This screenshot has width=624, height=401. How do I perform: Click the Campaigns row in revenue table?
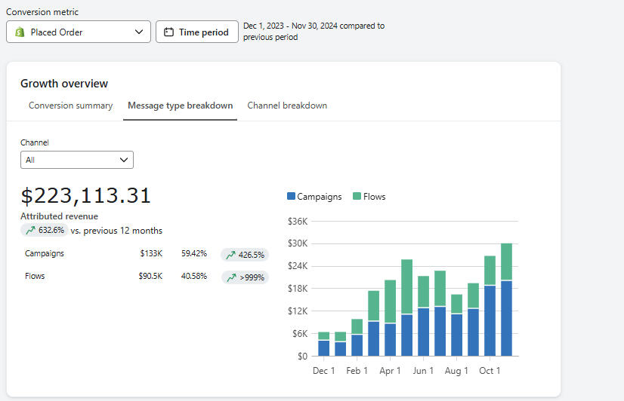[45, 254]
